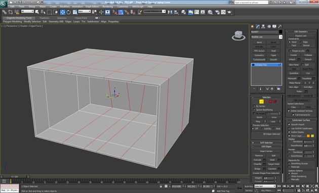Click the object color swatch beside name
The height and width of the screenshot is (193, 319).
[x=281, y=32]
